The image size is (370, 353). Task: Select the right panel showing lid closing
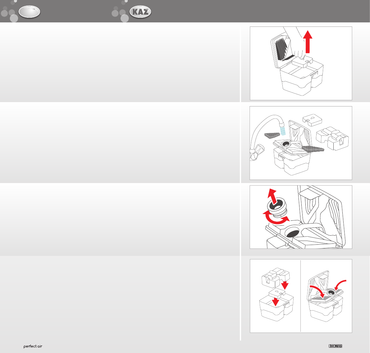(x=326, y=296)
